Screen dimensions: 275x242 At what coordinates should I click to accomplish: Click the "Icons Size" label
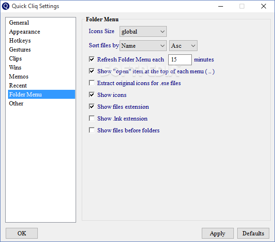pos(102,31)
